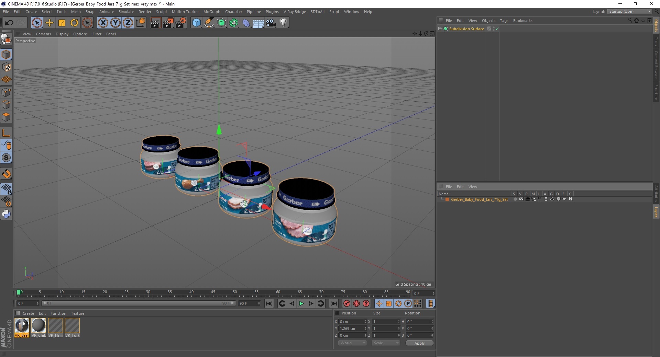Enable the Axis mode icon
Screen dimensions: 660x357
point(6,133)
